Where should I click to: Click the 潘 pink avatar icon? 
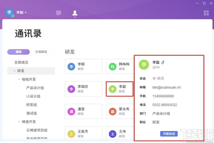coord(71,112)
